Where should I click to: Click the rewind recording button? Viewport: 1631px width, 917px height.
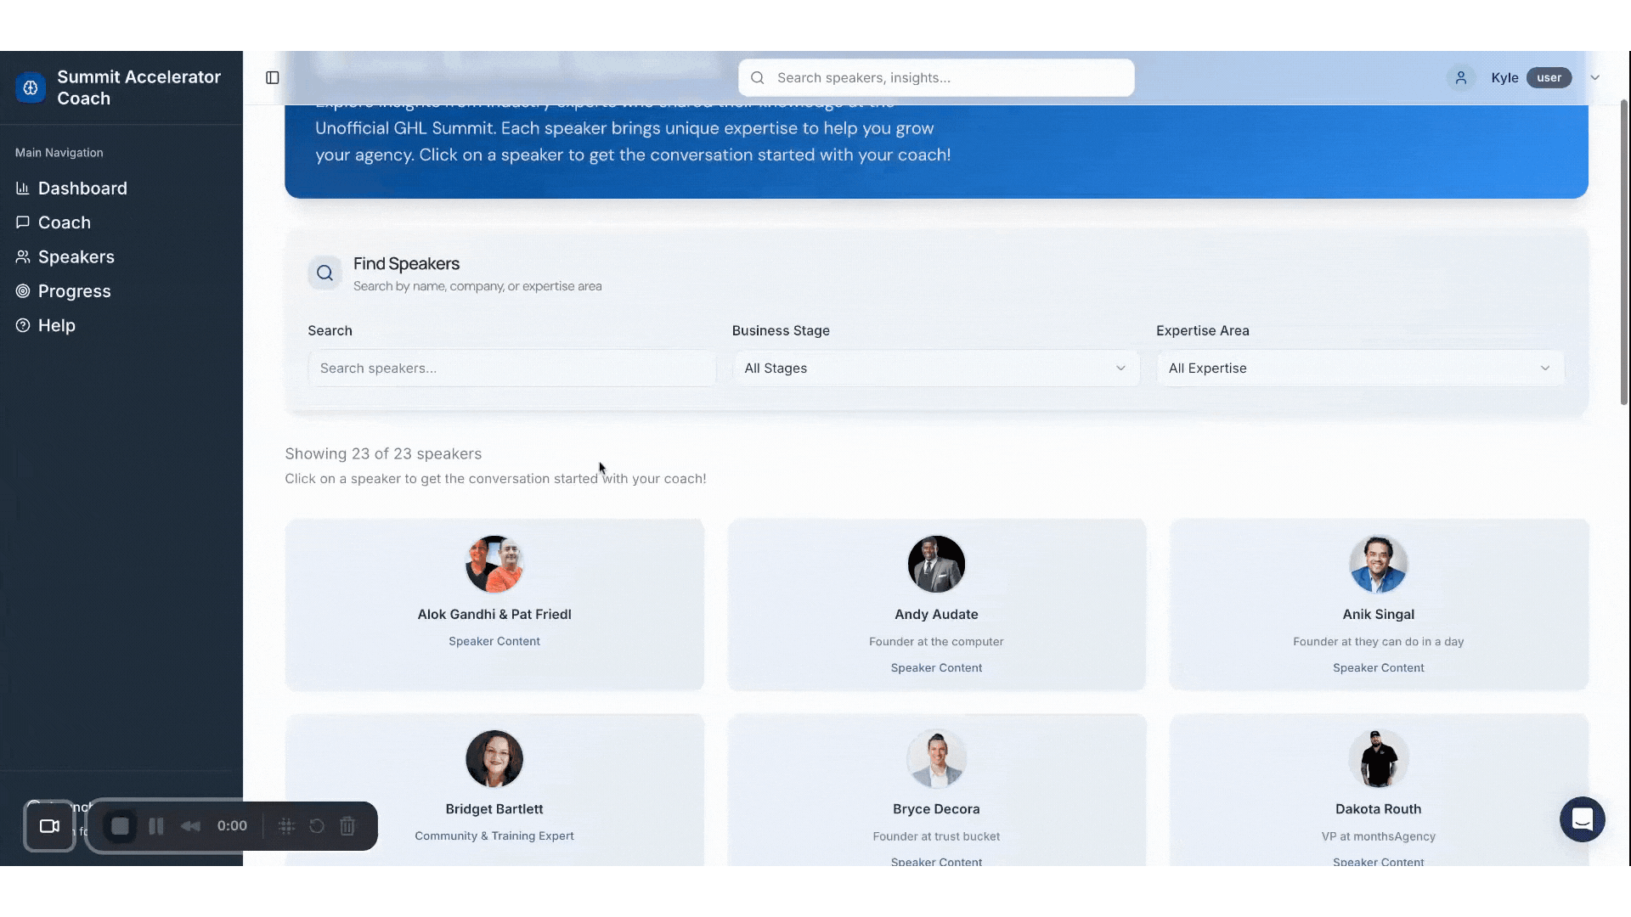tap(190, 826)
